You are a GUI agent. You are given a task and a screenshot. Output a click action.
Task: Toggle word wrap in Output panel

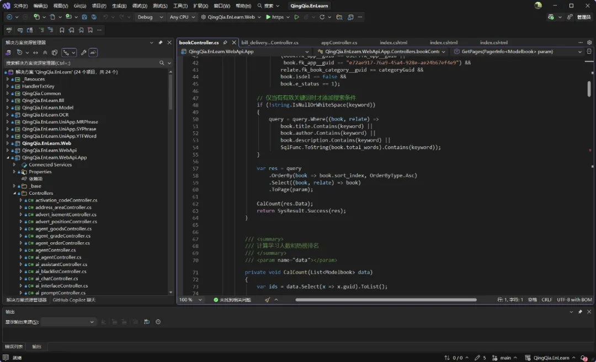(147, 322)
